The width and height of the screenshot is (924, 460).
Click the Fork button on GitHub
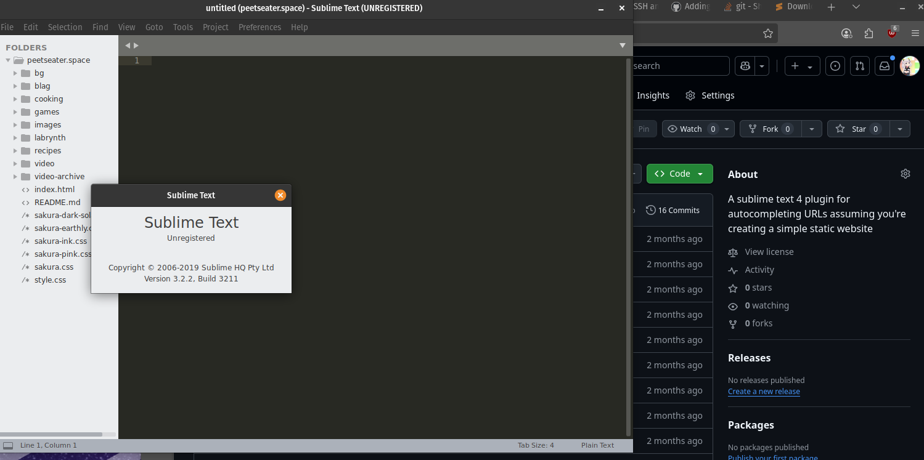(771, 129)
